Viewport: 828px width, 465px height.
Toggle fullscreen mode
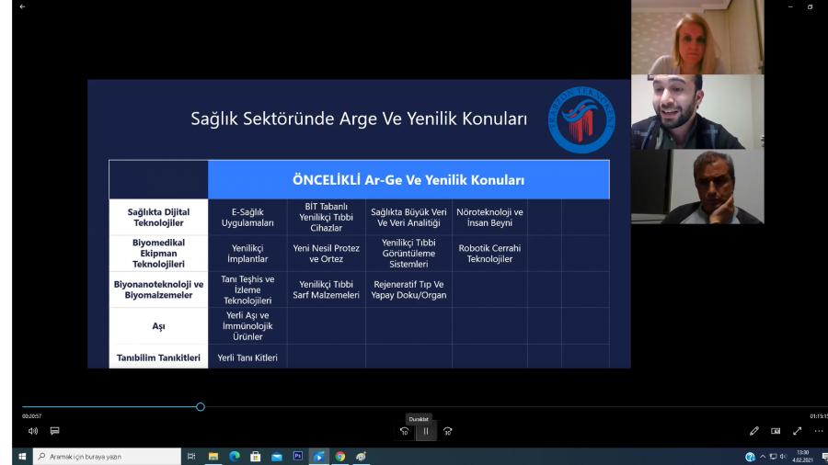click(x=797, y=430)
